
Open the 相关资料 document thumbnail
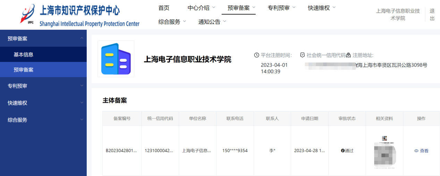click(384, 152)
